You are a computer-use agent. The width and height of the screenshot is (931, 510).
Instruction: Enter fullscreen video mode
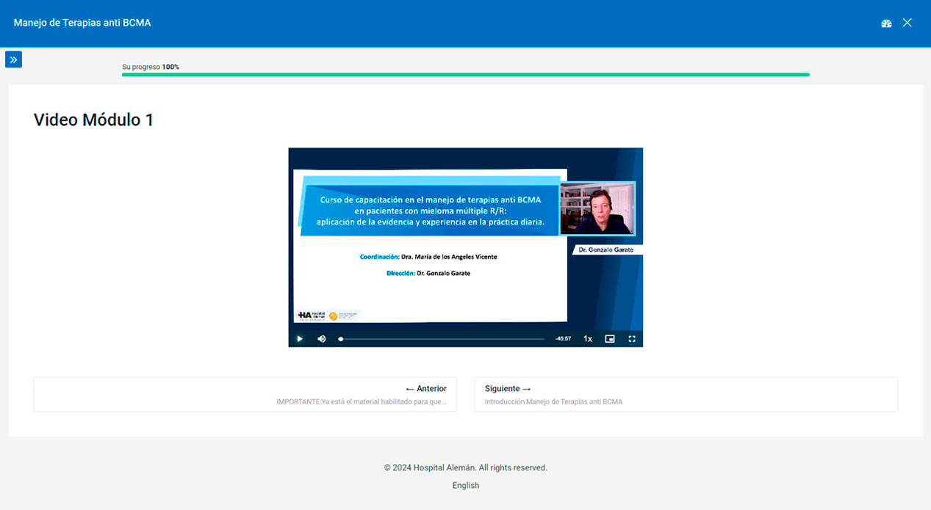tap(631, 339)
